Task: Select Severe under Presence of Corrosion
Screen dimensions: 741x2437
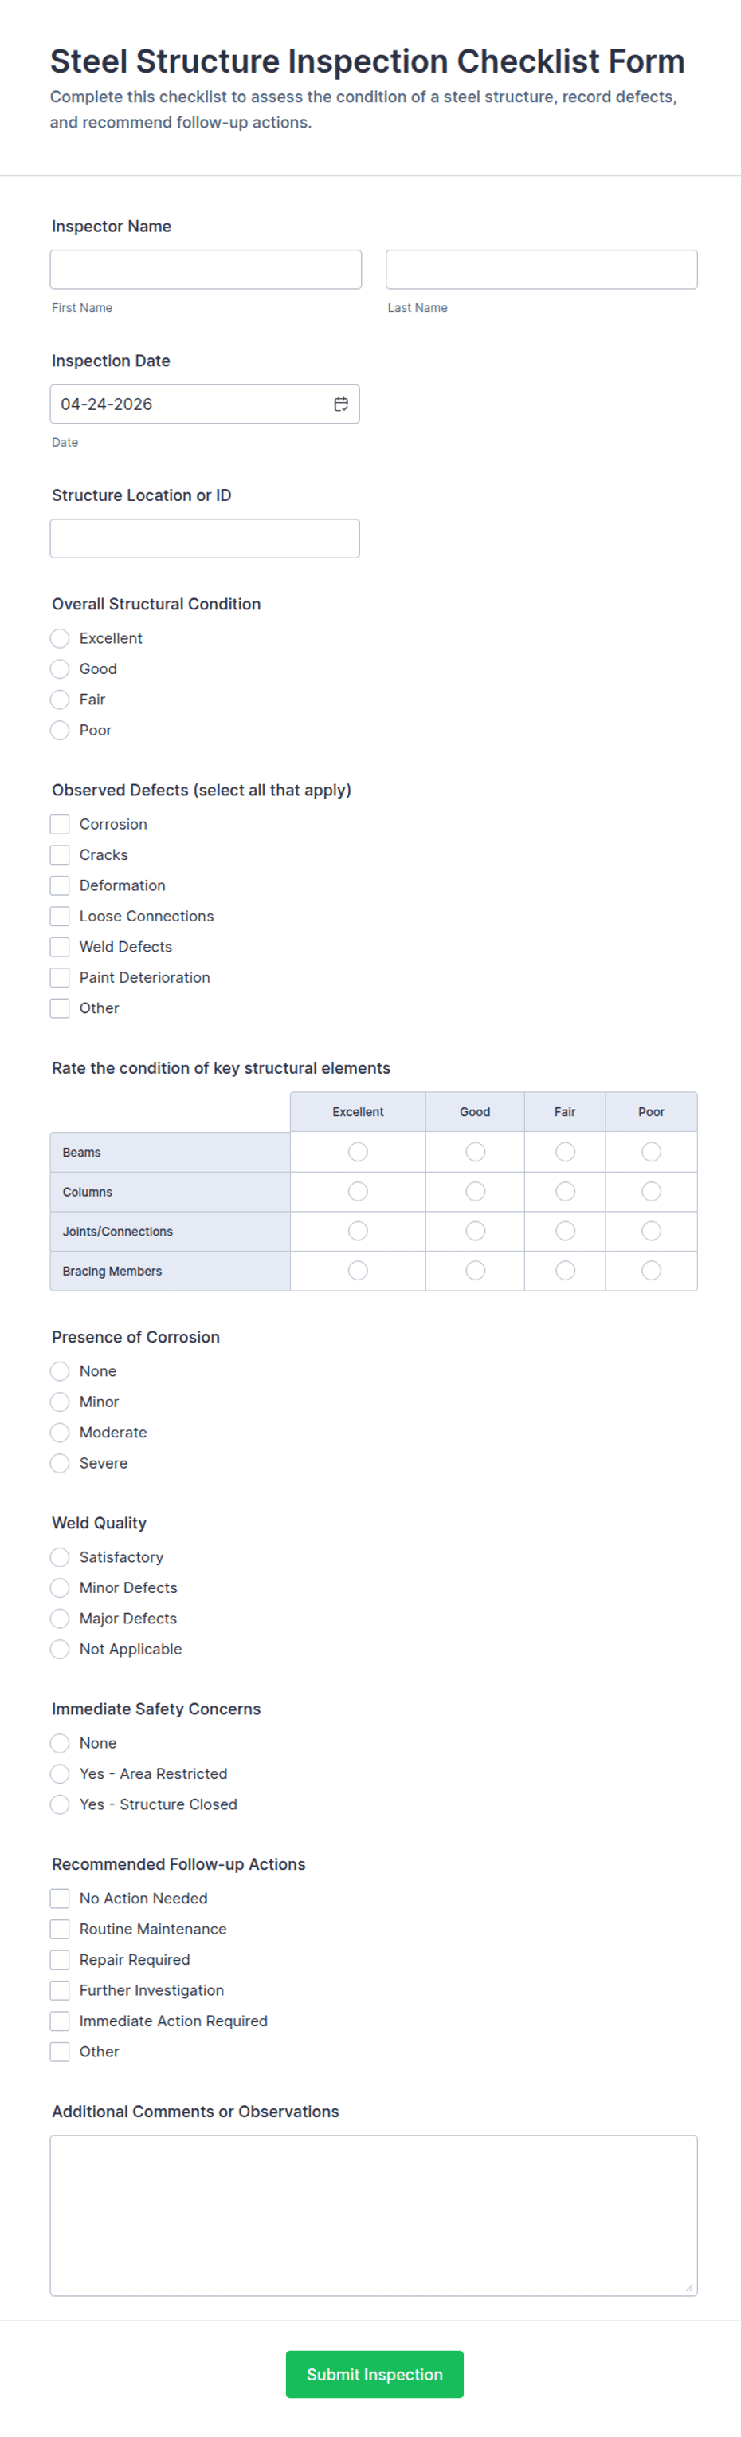Action: click(x=60, y=1462)
